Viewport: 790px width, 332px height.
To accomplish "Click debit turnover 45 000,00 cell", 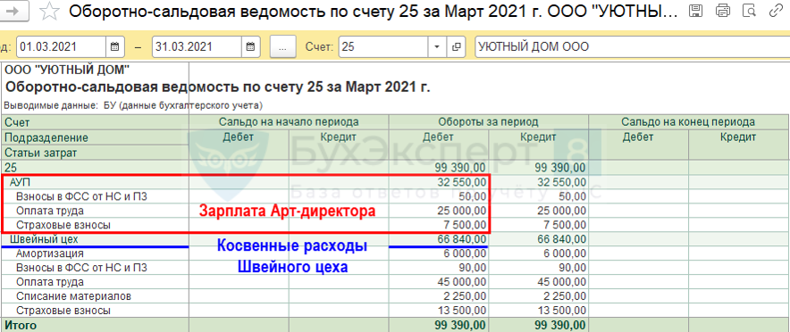I will click(438, 282).
